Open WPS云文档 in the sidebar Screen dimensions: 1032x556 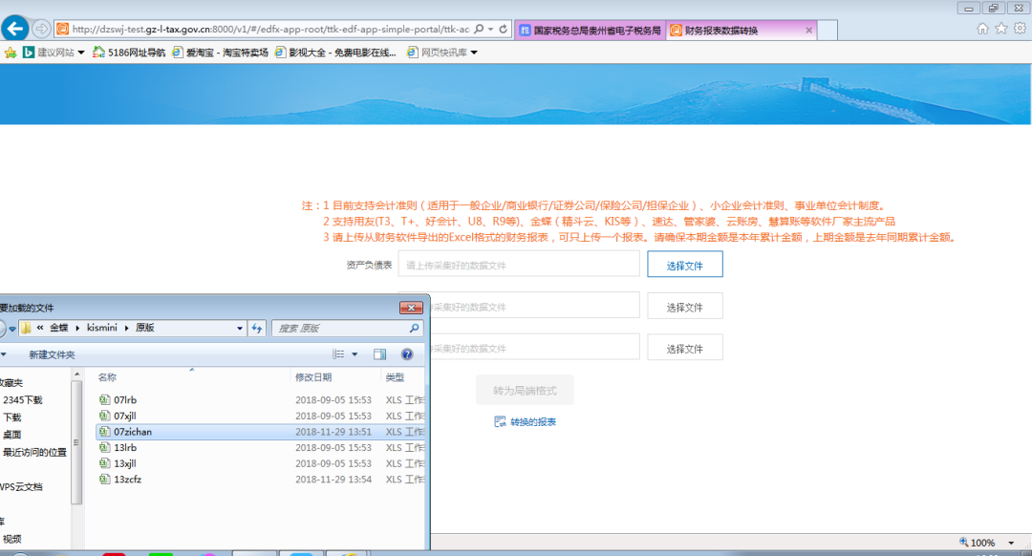[x=21, y=487]
